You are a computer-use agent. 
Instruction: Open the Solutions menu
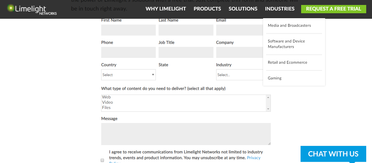pos(243,9)
